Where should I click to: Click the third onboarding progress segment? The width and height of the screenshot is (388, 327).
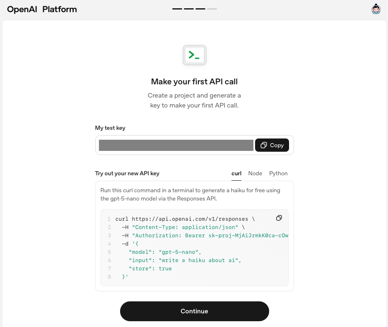coord(200,9)
